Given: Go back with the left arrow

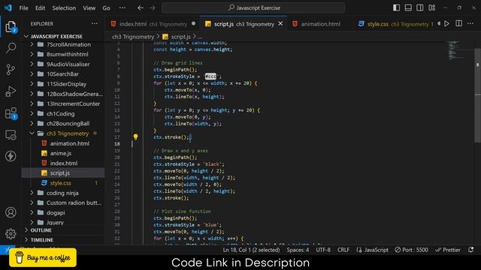Looking at the screenshot, I should pyautogui.click(x=141, y=8).
